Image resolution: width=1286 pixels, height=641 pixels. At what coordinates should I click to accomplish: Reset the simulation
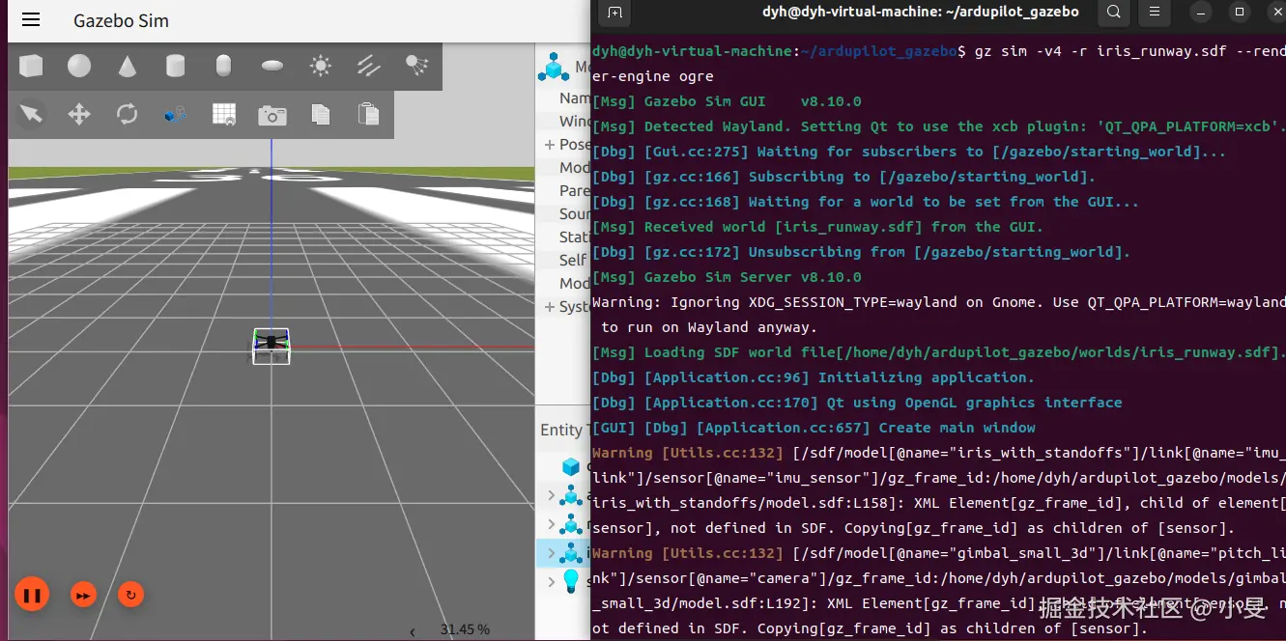130,595
